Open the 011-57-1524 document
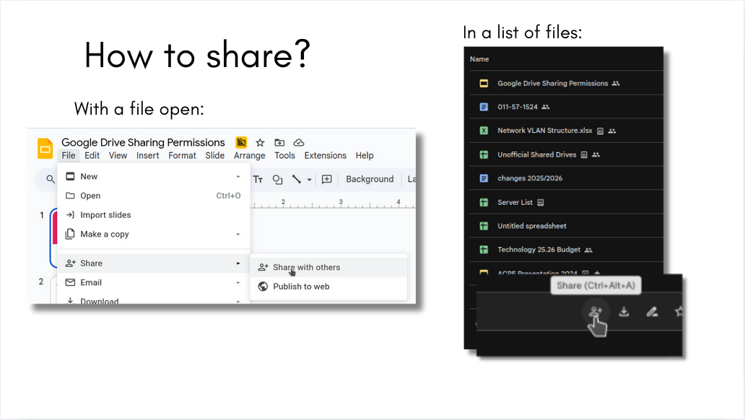 click(566, 107)
